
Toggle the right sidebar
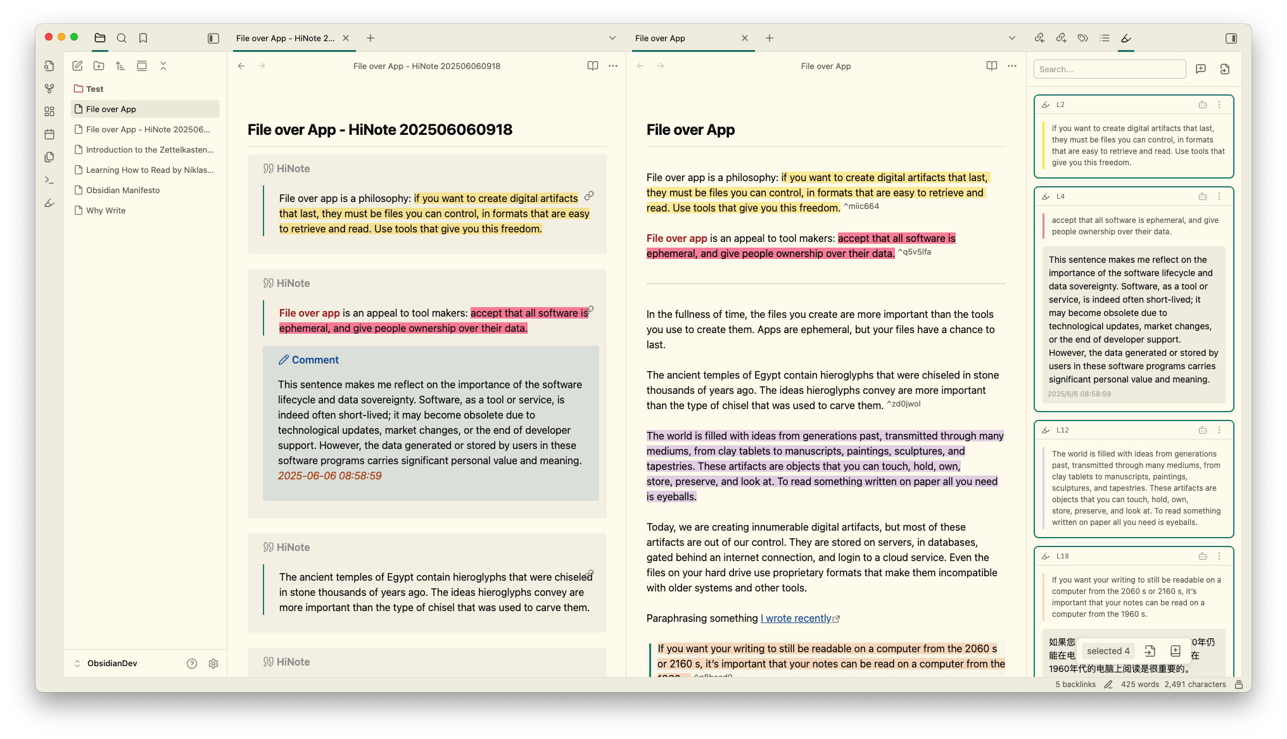tap(1231, 38)
